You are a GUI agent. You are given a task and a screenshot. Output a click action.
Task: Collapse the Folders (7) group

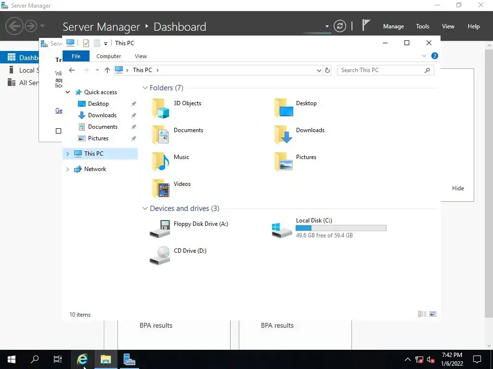tap(145, 88)
